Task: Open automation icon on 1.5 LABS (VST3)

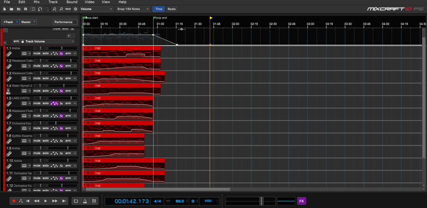Action: tap(54, 103)
